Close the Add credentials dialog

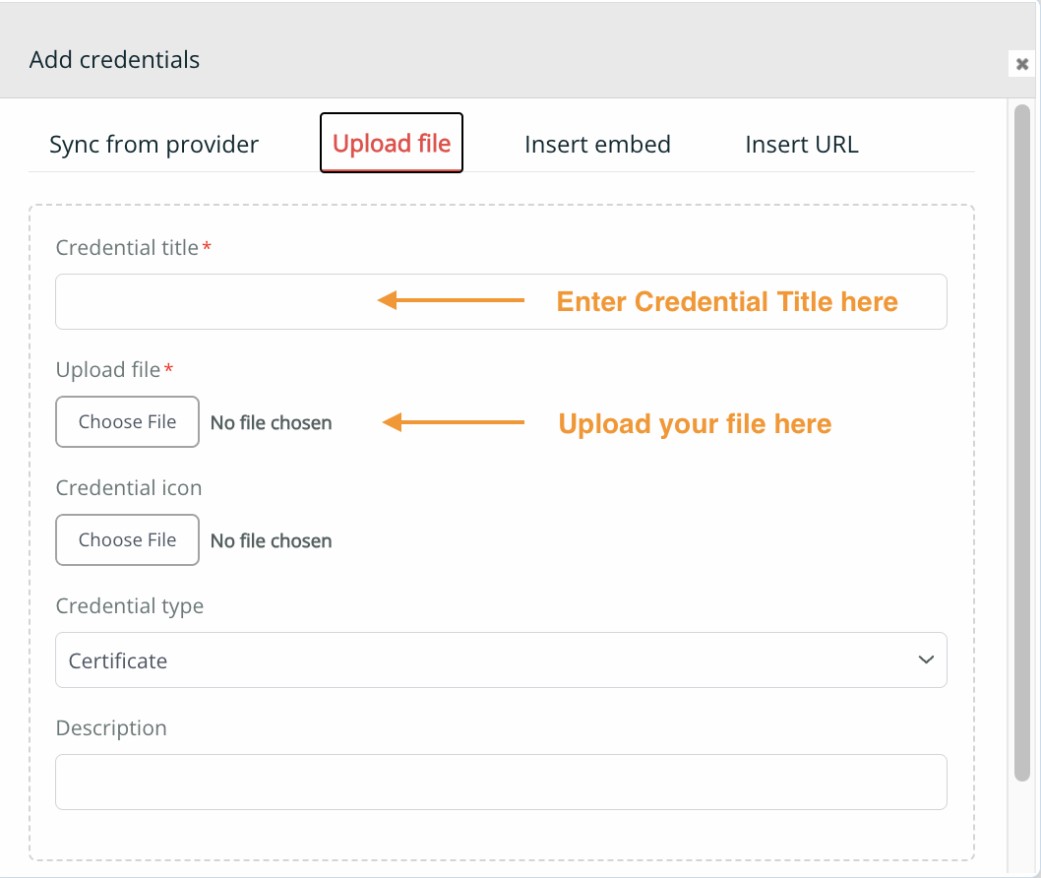[x=1021, y=64]
